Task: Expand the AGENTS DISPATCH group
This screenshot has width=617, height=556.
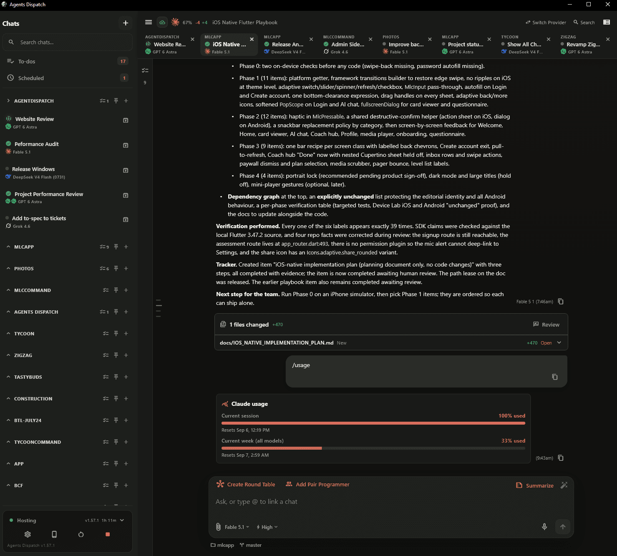Action: pos(8,312)
